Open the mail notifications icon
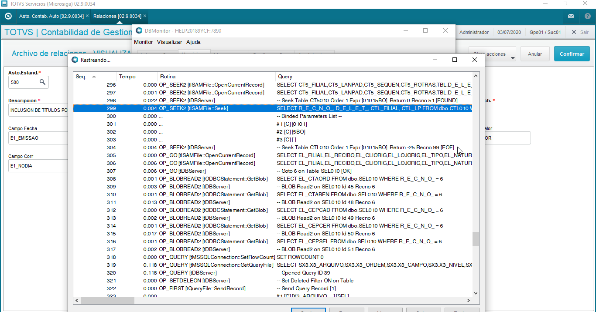 click(x=571, y=16)
